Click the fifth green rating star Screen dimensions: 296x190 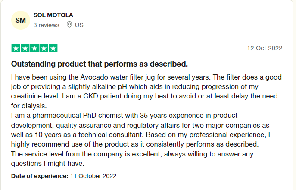click(53, 48)
